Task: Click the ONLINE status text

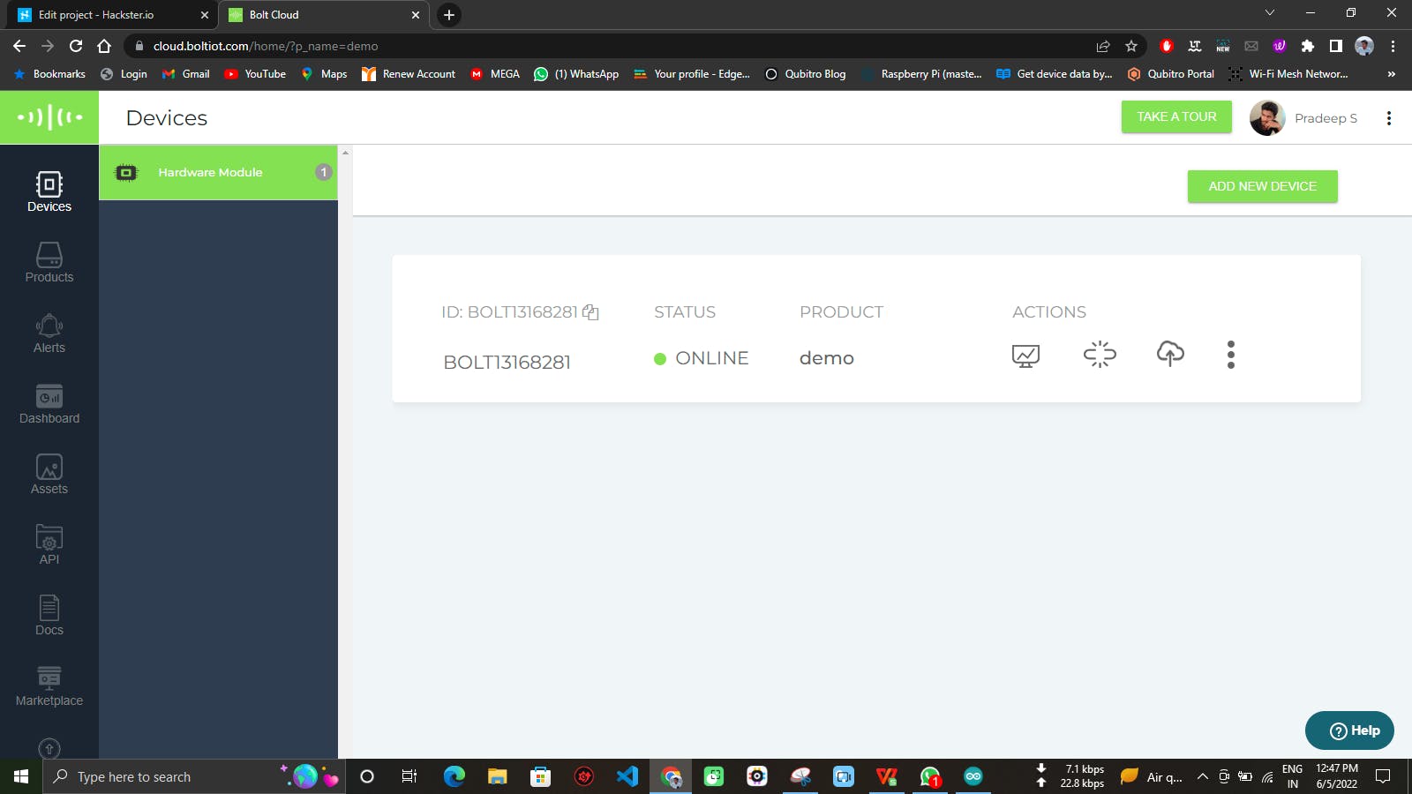Action: coord(711,358)
